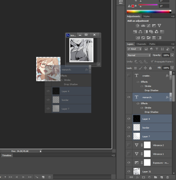Add a Channel Mixer adjustment
Screen dimensions: 176x180
(156, 32)
